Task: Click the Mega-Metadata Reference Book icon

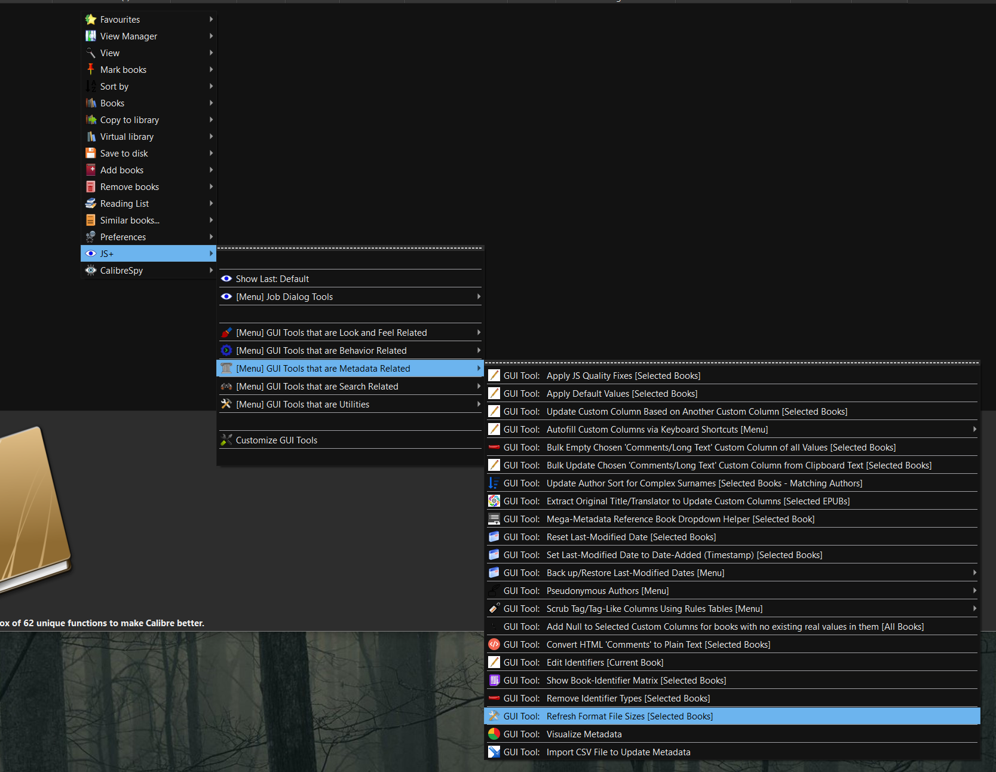Action: pos(494,519)
